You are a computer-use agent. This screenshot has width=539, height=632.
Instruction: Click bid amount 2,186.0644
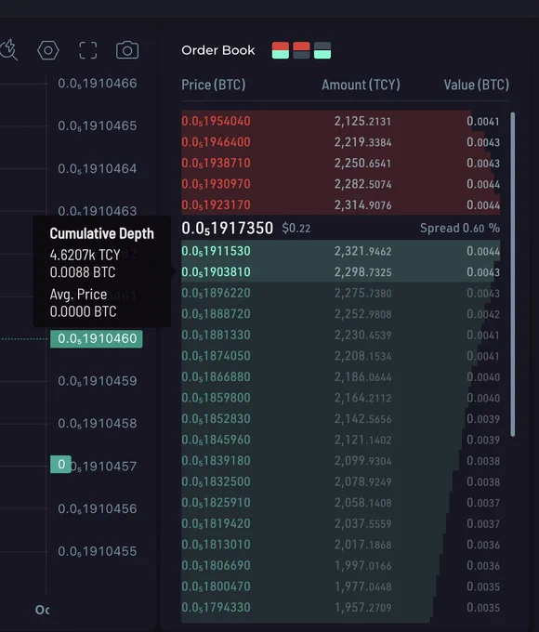pyautogui.click(x=362, y=376)
